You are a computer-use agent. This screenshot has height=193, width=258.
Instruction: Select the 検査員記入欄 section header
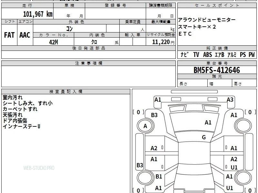pyautogui.click(x=66, y=92)
